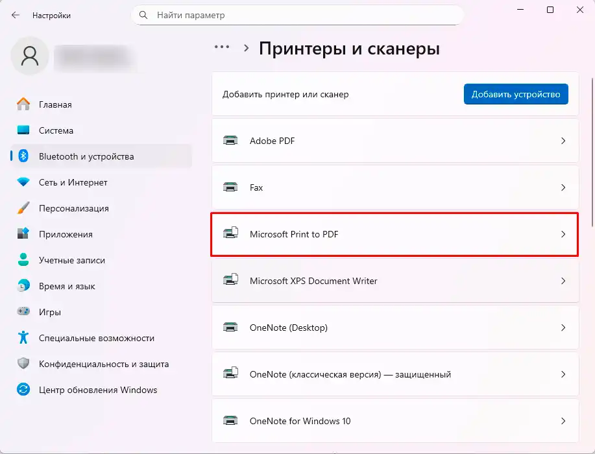
Task: Click the back arrow next to Настройки
Action: [14, 15]
